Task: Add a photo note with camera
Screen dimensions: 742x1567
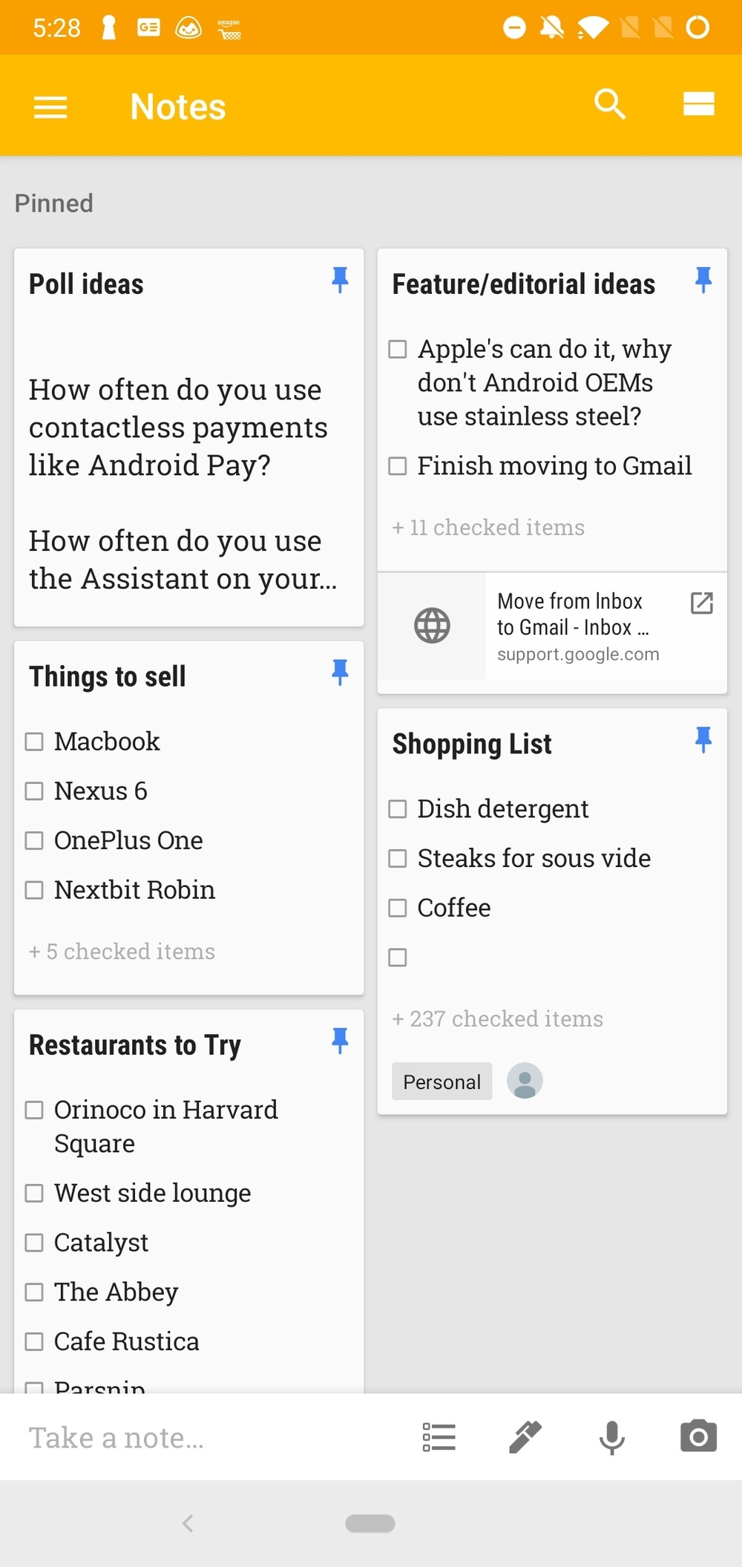Action: pos(698,1437)
